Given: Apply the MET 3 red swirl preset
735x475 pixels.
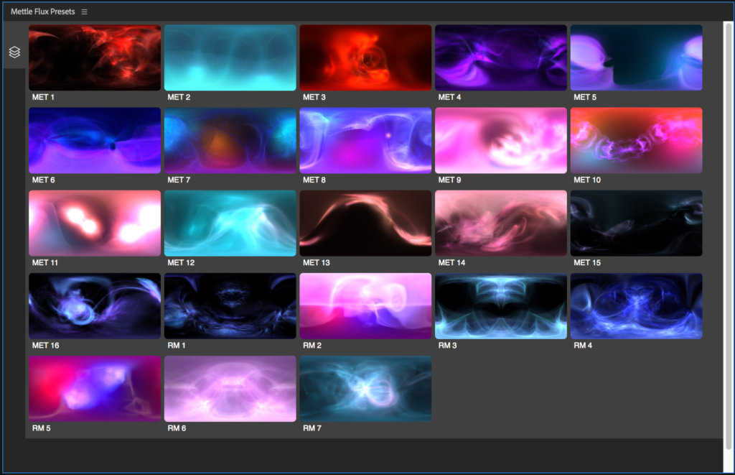Looking at the screenshot, I should point(365,57).
